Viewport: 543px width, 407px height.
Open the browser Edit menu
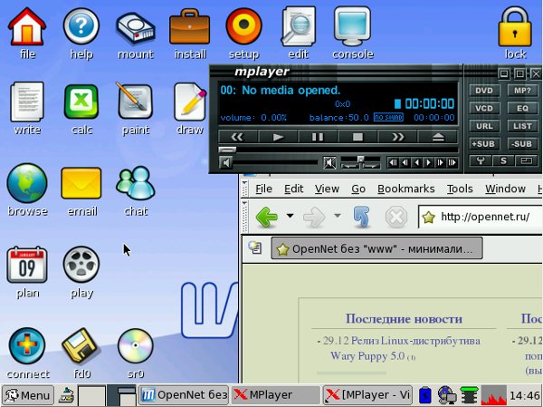[293, 189]
